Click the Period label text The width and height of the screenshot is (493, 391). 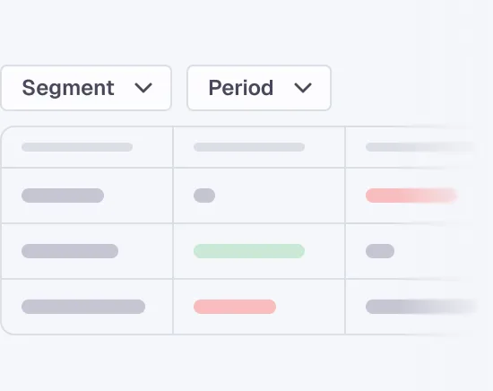241,88
